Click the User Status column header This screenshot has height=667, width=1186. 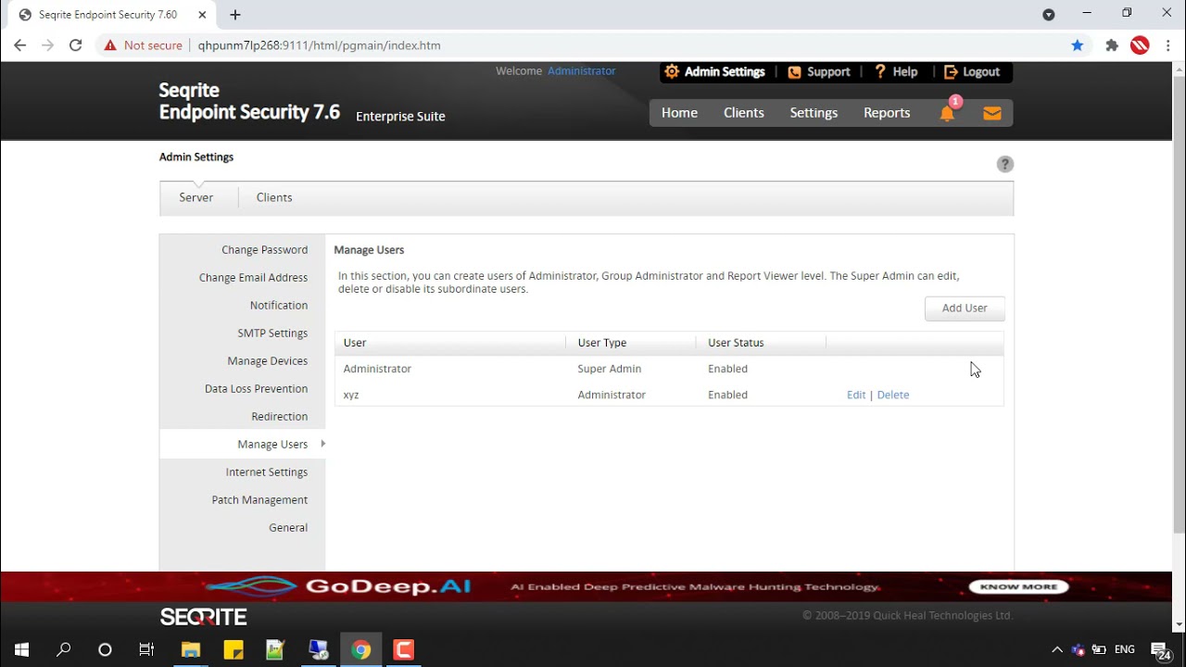[x=736, y=343]
